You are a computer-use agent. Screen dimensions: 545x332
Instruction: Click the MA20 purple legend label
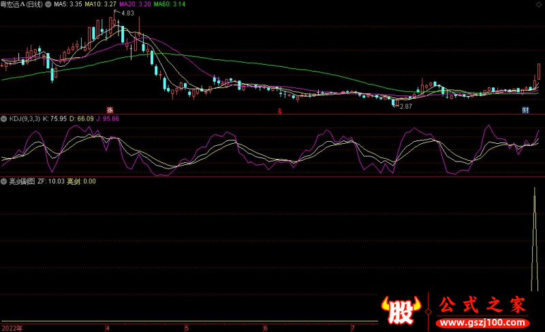pyautogui.click(x=135, y=4)
